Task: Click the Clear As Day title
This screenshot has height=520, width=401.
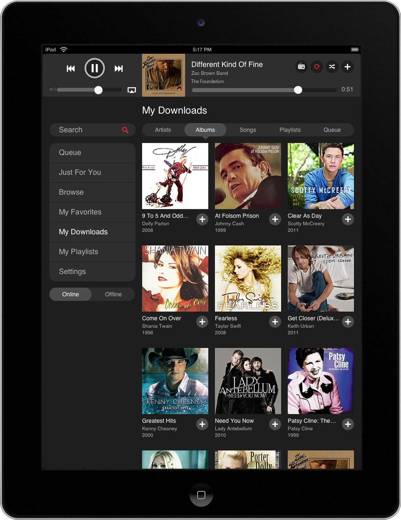Action: click(x=304, y=216)
